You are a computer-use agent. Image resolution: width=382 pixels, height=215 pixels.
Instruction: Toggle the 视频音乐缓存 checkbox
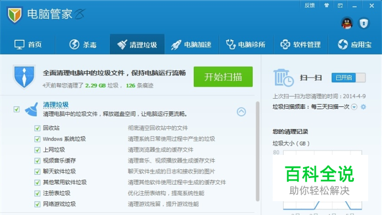click(x=38, y=161)
